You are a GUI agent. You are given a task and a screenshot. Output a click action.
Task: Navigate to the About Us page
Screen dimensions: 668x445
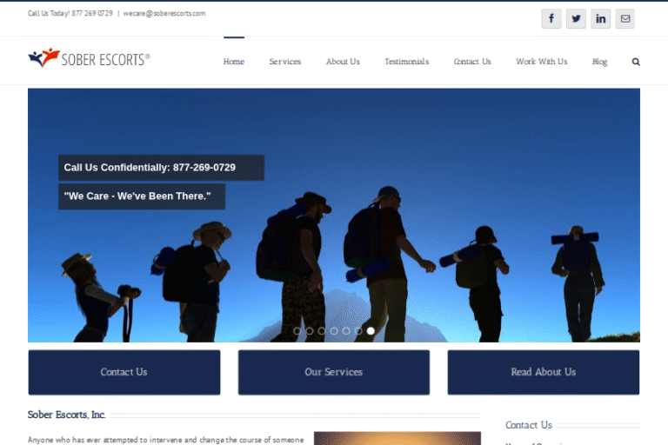point(343,62)
